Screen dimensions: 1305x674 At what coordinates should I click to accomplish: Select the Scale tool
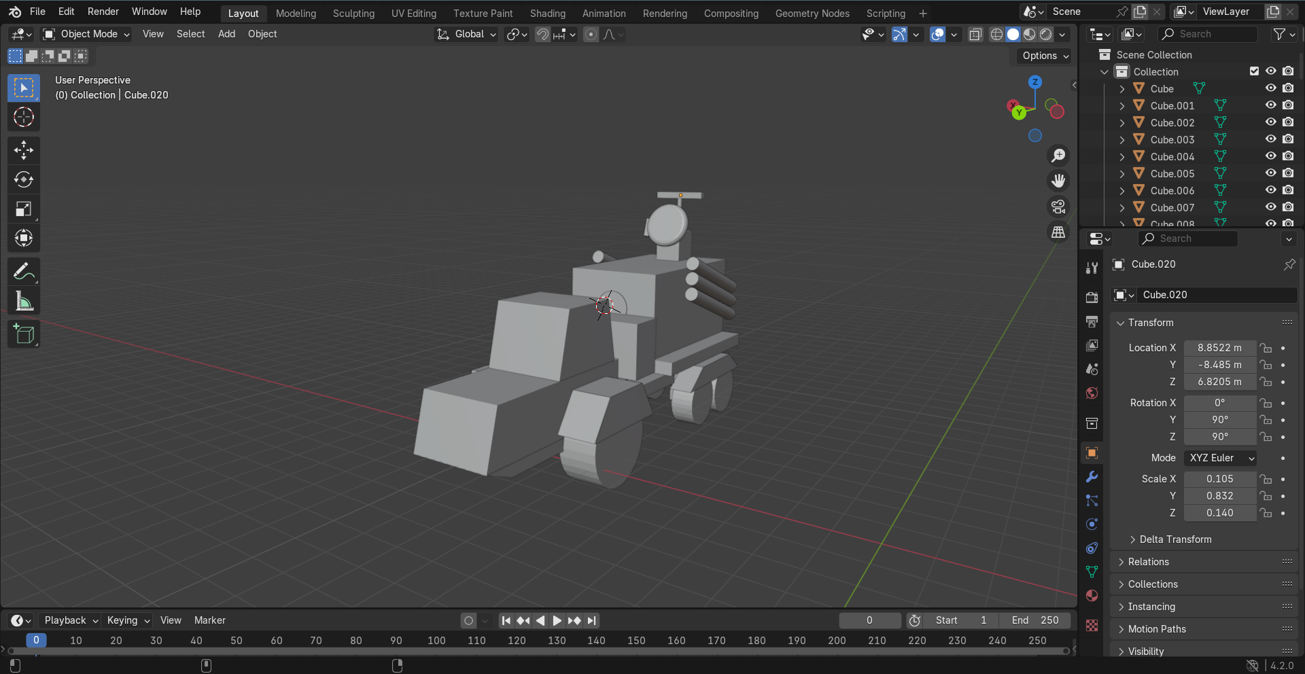[24, 209]
